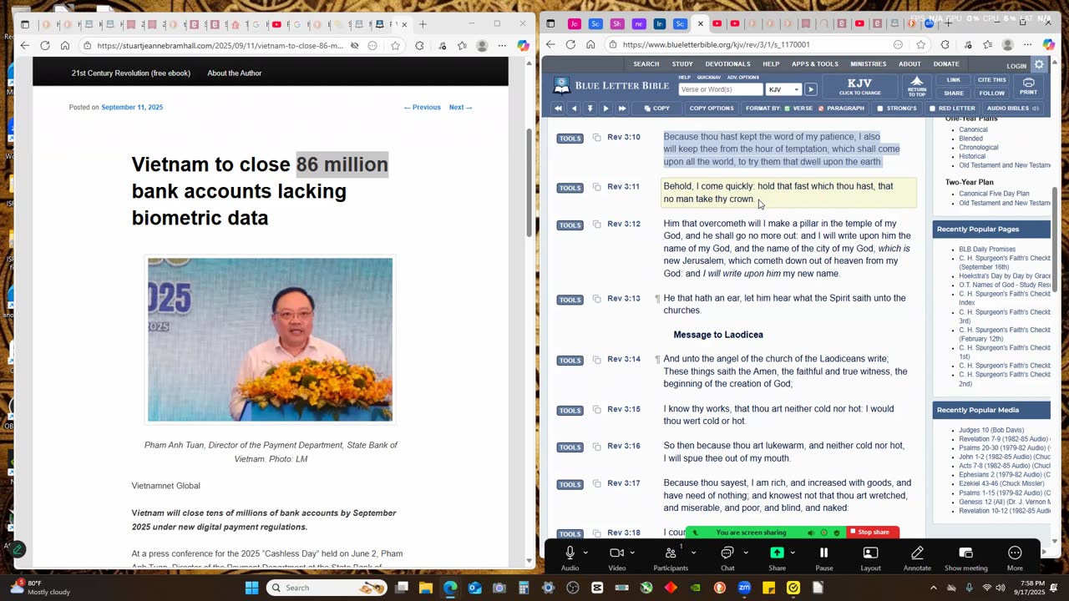Click the Windows taskbar Search box
The height and width of the screenshot is (601, 1069).
[327, 588]
